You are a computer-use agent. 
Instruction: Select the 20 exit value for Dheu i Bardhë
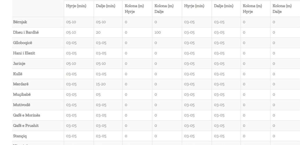98,33
